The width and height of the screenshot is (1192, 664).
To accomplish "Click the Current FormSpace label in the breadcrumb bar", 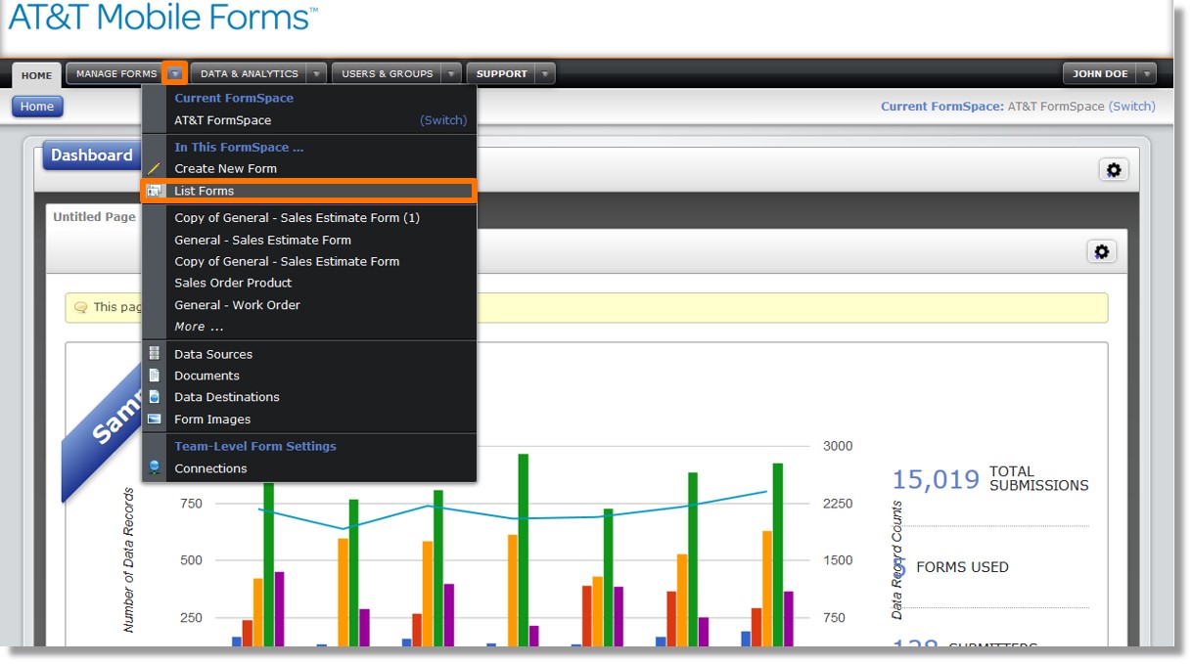I will click(x=942, y=107).
